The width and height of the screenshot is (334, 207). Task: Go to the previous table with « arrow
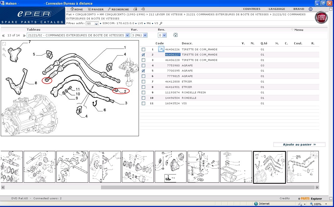(x=3, y=36)
